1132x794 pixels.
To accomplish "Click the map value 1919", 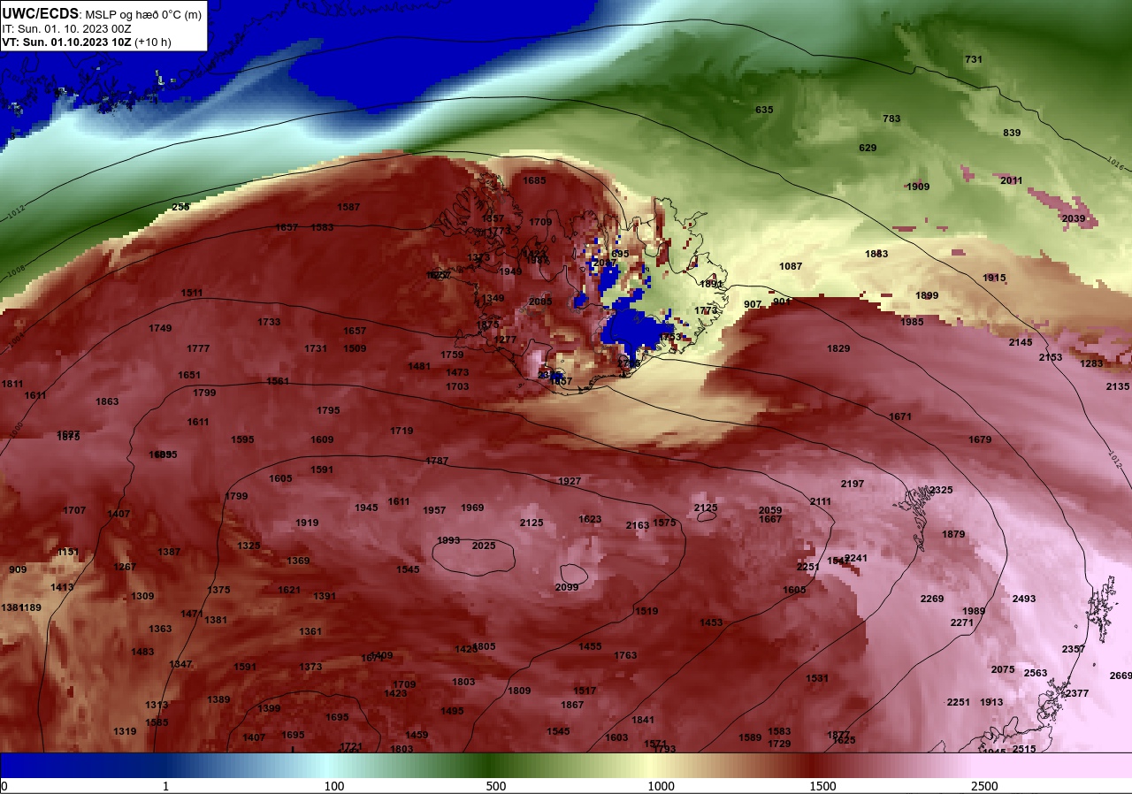I will tap(307, 523).
